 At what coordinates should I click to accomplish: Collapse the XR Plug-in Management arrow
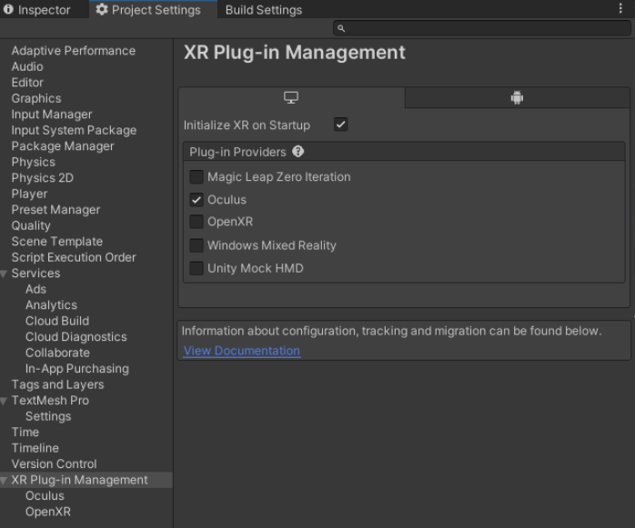5,480
